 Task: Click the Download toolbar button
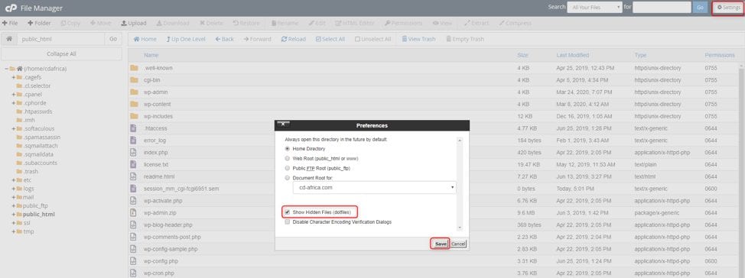click(172, 23)
